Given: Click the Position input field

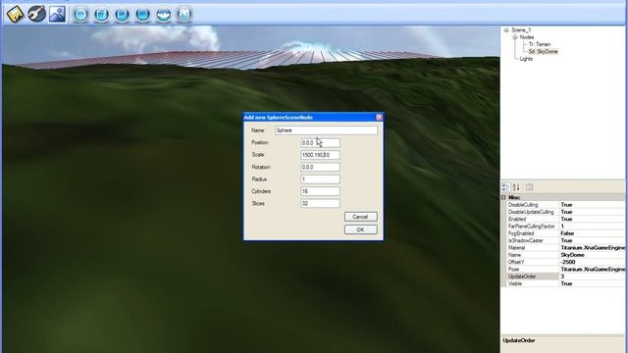Looking at the screenshot, I should click(320, 143).
